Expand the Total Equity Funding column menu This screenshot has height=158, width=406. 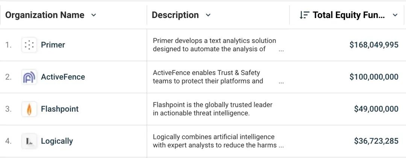[395, 15]
